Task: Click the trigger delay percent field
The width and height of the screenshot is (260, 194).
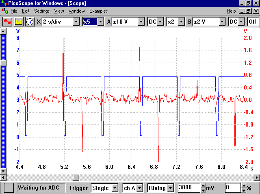Action: 233,188
